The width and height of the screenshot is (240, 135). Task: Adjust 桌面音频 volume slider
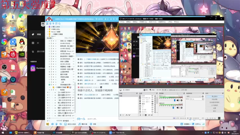click(x=173, y=108)
